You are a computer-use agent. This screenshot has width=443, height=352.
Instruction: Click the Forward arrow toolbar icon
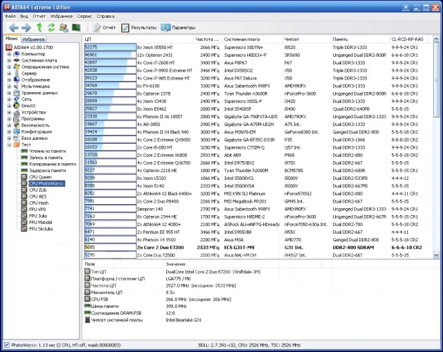coord(26,28)
